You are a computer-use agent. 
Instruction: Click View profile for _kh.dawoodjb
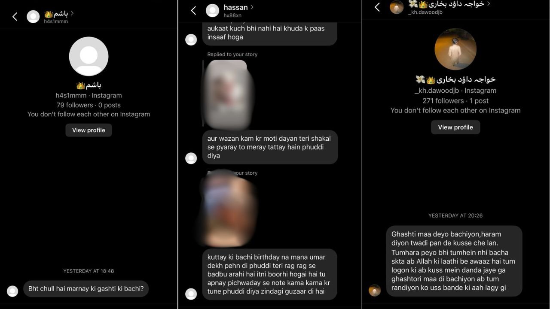(455, 127)
